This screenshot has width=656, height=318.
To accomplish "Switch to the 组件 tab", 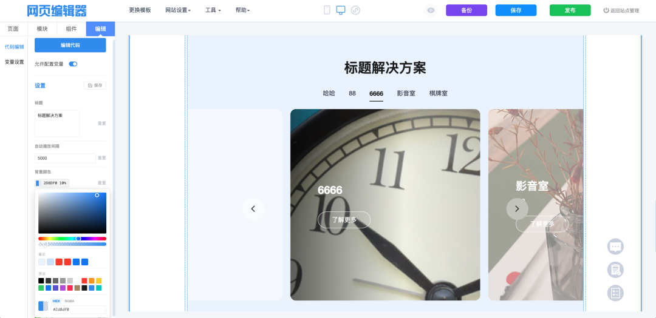I will coord(72,29).
